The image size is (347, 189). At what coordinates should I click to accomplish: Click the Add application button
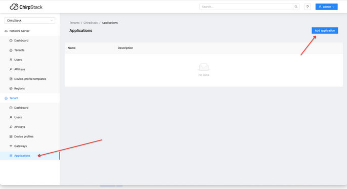point(325,30)
